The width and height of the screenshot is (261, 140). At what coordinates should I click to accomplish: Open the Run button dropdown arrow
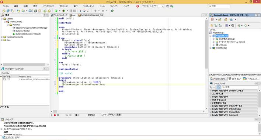click(x=60, y=11)
